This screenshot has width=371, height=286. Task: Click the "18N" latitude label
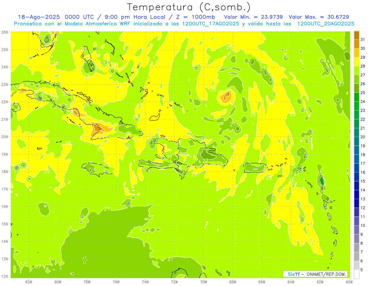pos(4,172)
